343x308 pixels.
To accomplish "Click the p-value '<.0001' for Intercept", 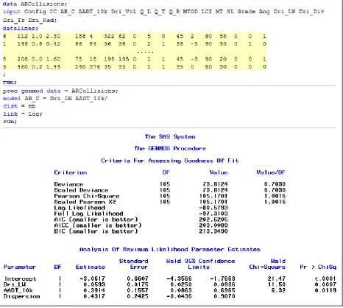I will (325, 279).
